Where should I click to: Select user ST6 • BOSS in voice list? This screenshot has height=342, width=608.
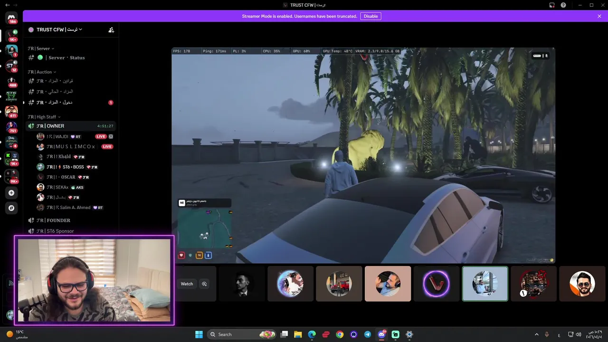[75, 167]
